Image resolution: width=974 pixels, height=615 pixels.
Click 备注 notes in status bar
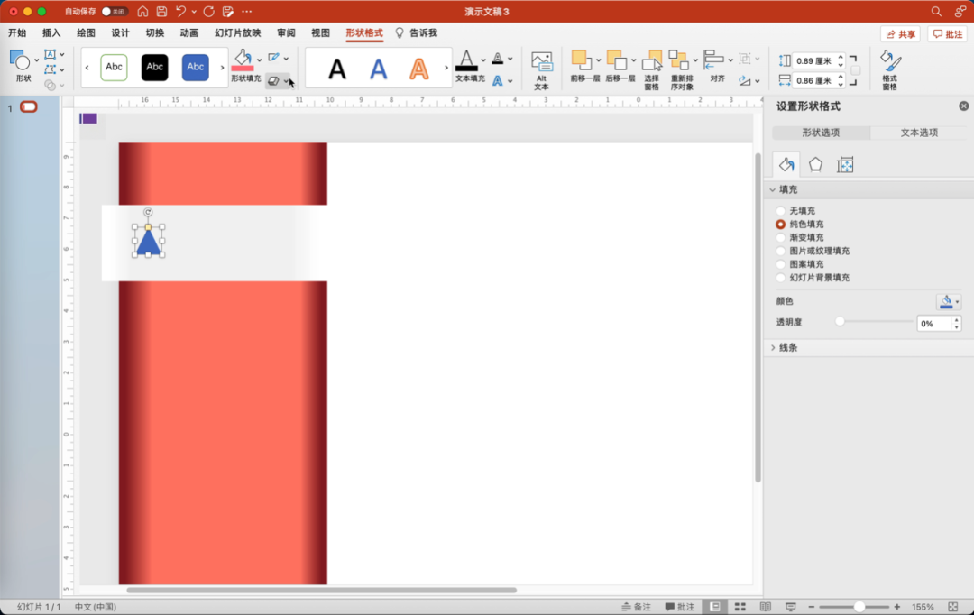tap(637, 607)
